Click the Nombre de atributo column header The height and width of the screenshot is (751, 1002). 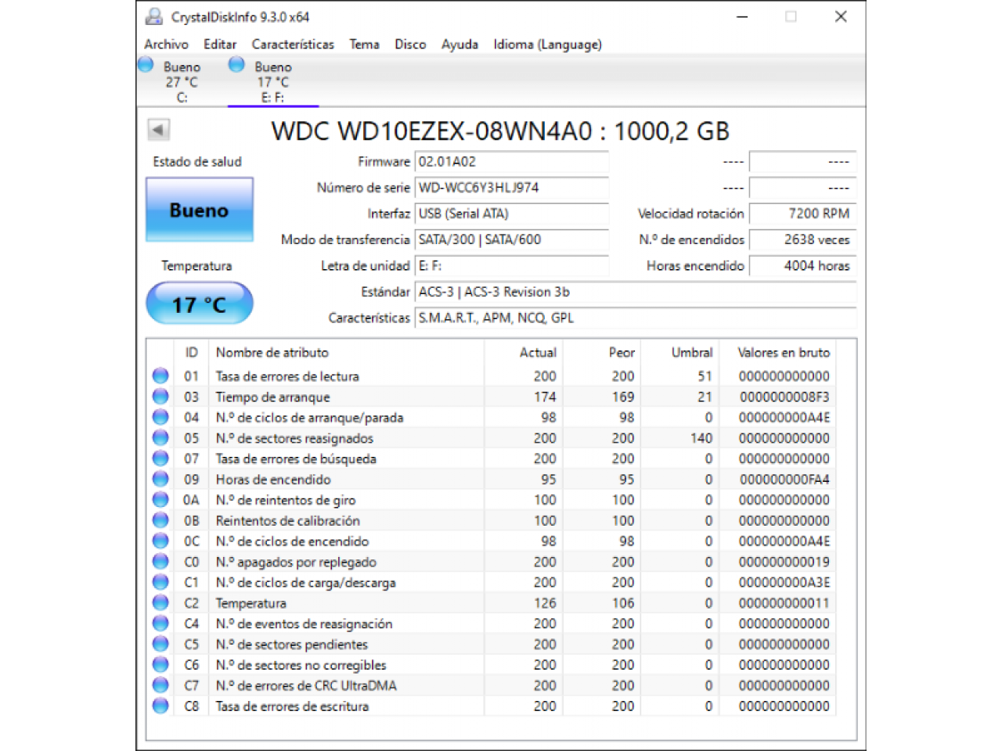tap(346, 352)
